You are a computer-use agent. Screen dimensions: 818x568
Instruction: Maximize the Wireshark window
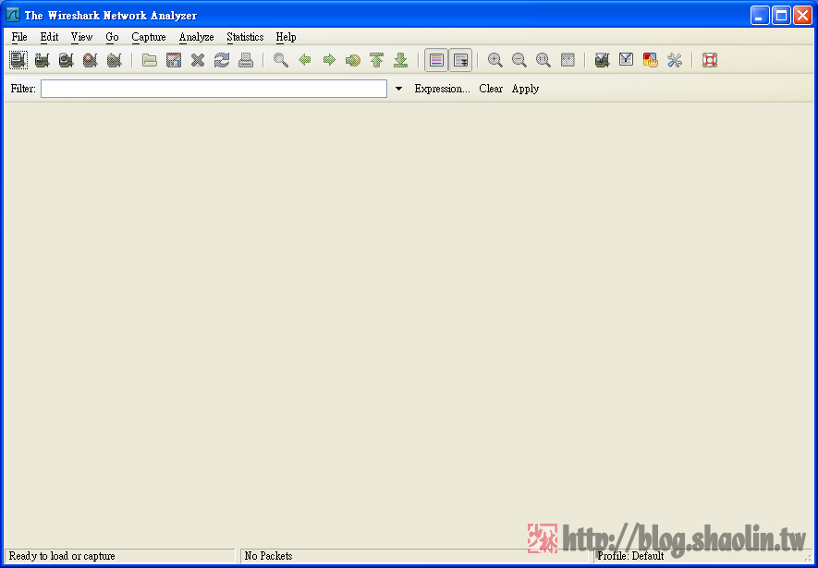click(x=781, y=16)
